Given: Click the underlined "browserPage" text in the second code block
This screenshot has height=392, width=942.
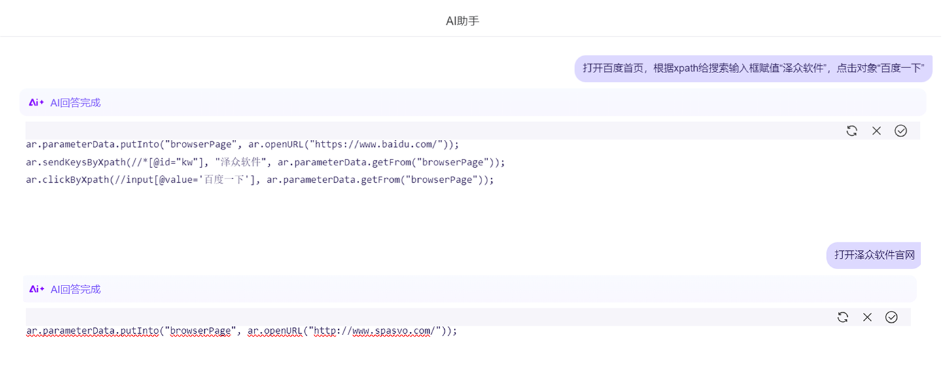Looking at the screenshot, I should tap(200, 331).
